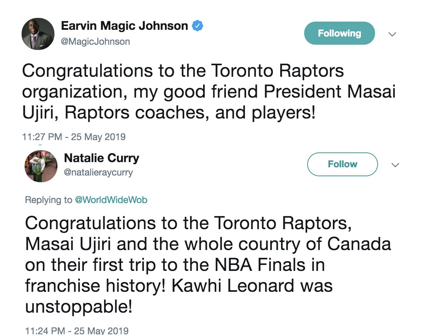Open Natalie Curry's avatar photo
This screenshot has width=422, height=335.
click(41, 166)
